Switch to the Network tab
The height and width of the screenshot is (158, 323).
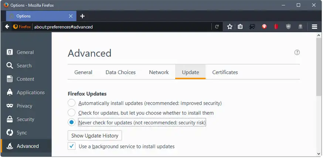[x=159, y=72]
